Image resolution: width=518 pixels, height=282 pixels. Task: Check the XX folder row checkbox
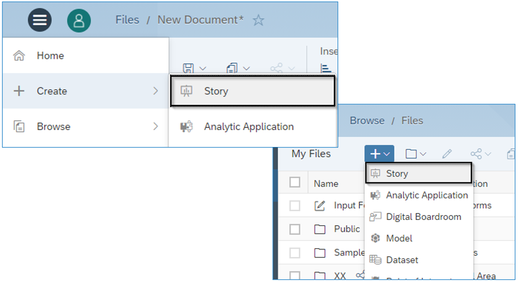pyautogui.click(x=294, y=275)
